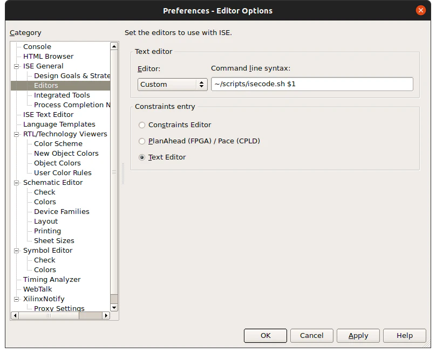Image resolution: width=436 pixels, height=353 pixels.
Task: Select Object Colors under RTL/Technology Viewers
Action: click(x=58, y=163)
